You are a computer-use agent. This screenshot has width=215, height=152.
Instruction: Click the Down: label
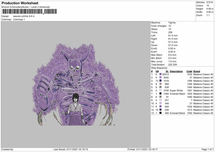(x=154, y=45)
